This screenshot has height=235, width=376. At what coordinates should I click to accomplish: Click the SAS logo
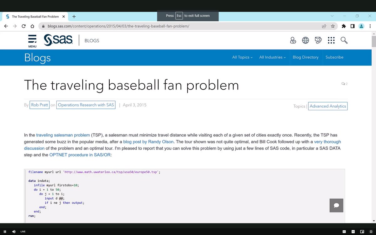[x=58, y=40]
